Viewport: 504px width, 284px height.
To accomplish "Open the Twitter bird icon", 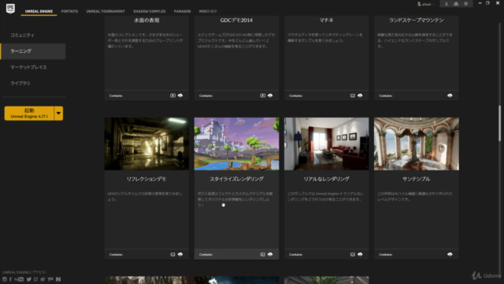I will coord(29,279).
